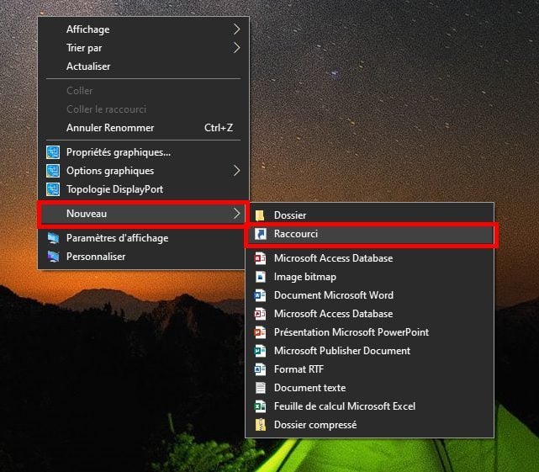
Task: Expand the Nouveau submenu arrow
Action: 236,215
